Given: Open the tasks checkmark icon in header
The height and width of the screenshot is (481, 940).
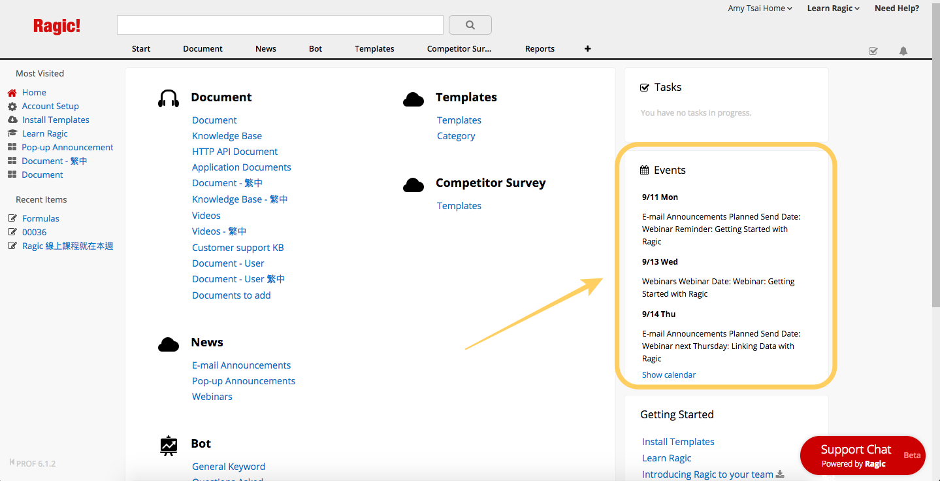Looking at the screenshot, I should 873,51.
